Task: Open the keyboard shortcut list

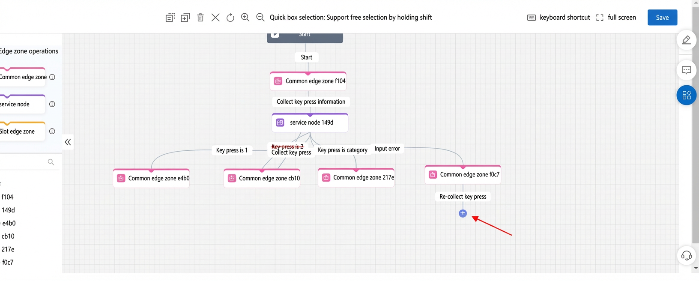Action: click(x=559, y=18)
